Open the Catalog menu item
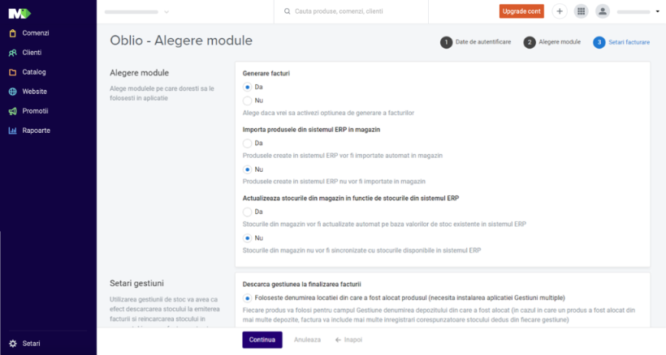 click(x=34, y=72)
